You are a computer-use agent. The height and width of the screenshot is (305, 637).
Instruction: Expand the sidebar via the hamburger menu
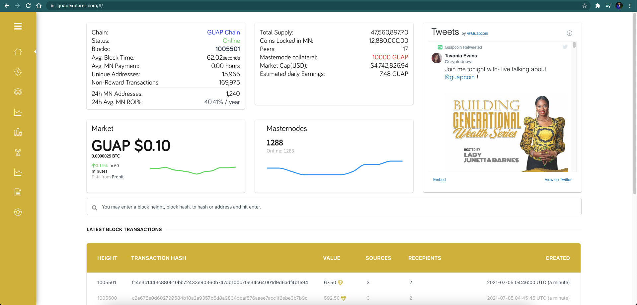(18, 26)
